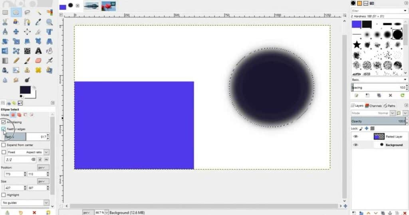409x215 pixels.
Task: Select the Alignment tool
Action: 27,32
